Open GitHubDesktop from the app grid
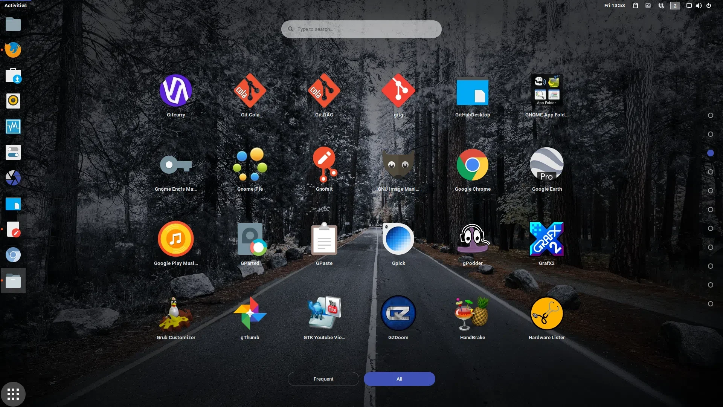 pos(472,91)
